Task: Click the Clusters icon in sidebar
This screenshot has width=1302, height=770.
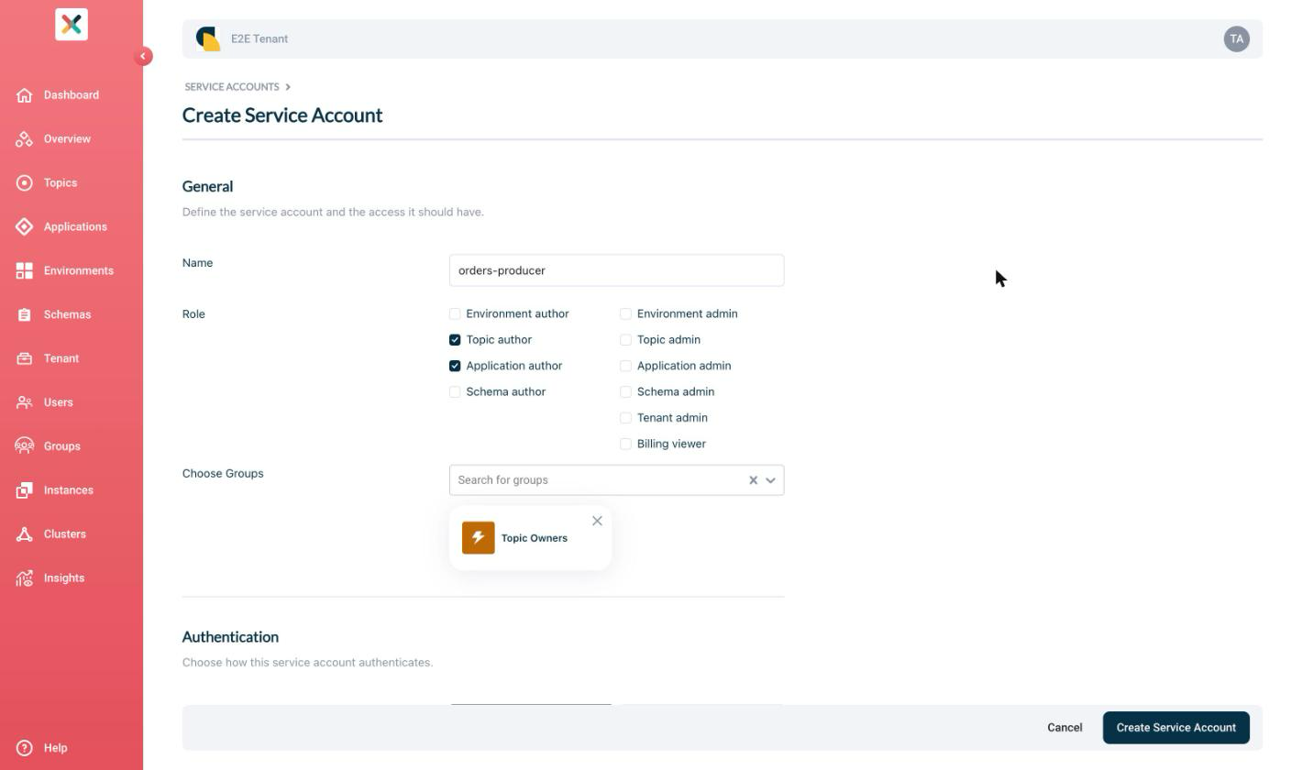Action: [x=25, y=534]
